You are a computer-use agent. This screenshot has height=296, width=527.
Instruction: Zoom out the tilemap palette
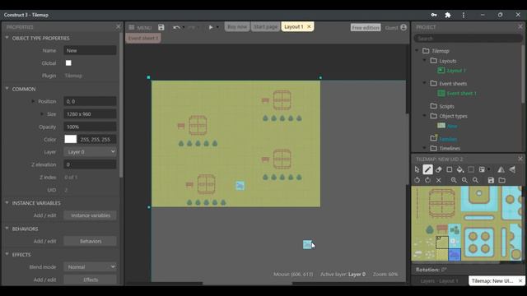click(x=464, y=180)
